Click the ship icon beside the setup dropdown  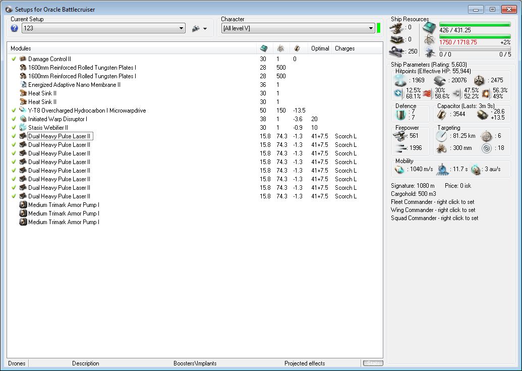(196, 29)
